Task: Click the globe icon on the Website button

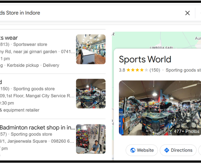Action: point(133,150)
